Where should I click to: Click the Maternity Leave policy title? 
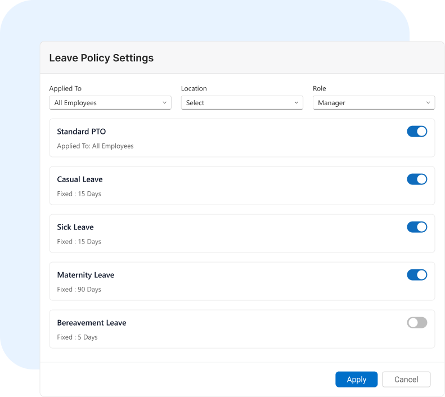86,275
